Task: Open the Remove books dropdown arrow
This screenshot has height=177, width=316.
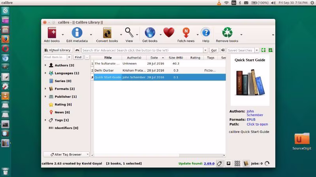Action: [241, 35]
